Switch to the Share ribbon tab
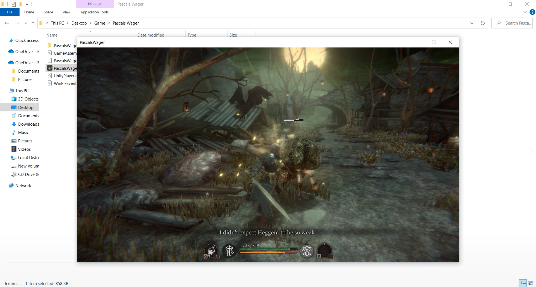Image resolution: width=536 pixels, height=287 pixels. point(48,12)
